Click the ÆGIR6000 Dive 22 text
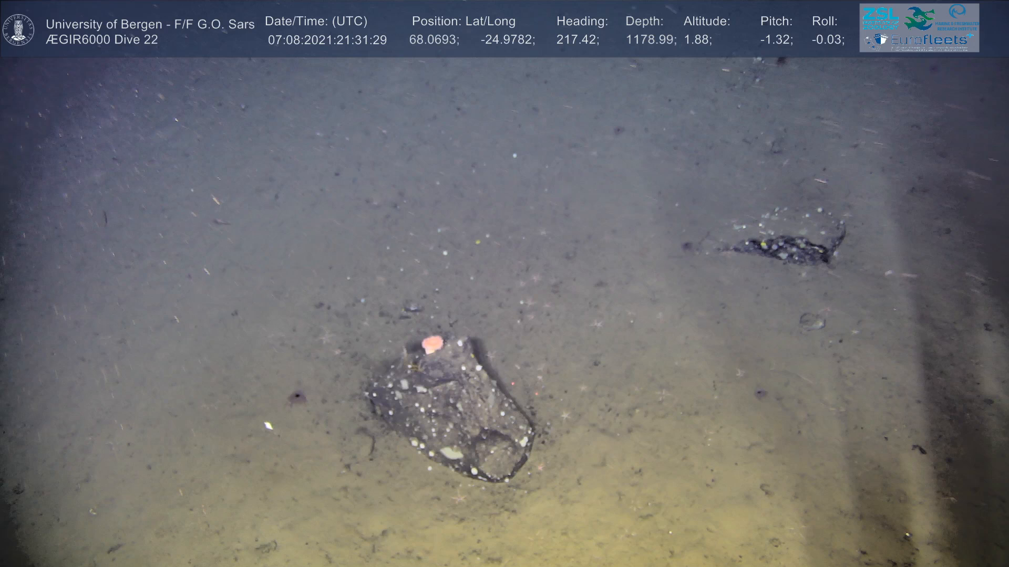The height and width of the screenshot is (567, 1009). pyautogui.click(x=101, y=40)
